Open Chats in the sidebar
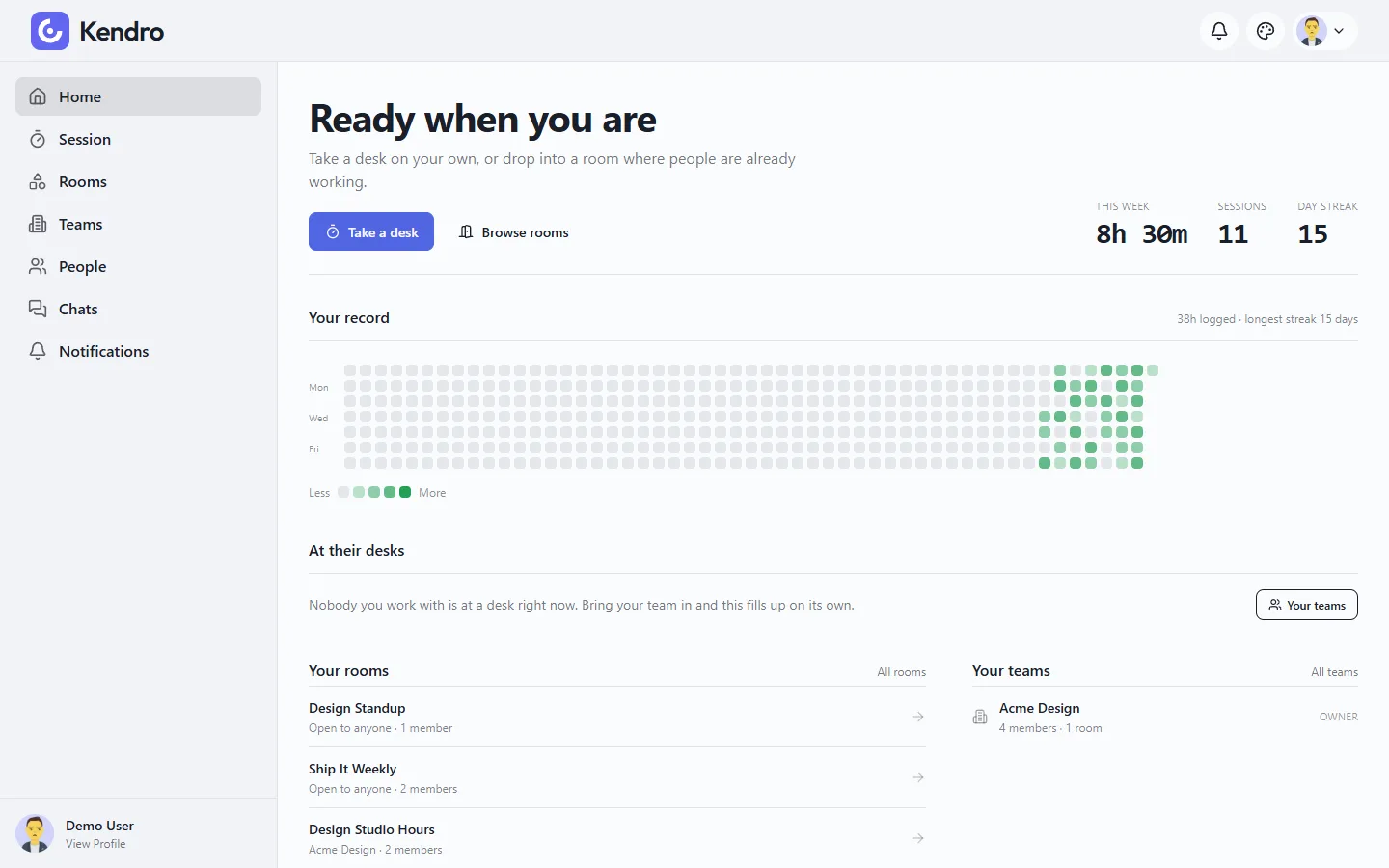Screen dimensions: 1389x868 click(138, 309)
